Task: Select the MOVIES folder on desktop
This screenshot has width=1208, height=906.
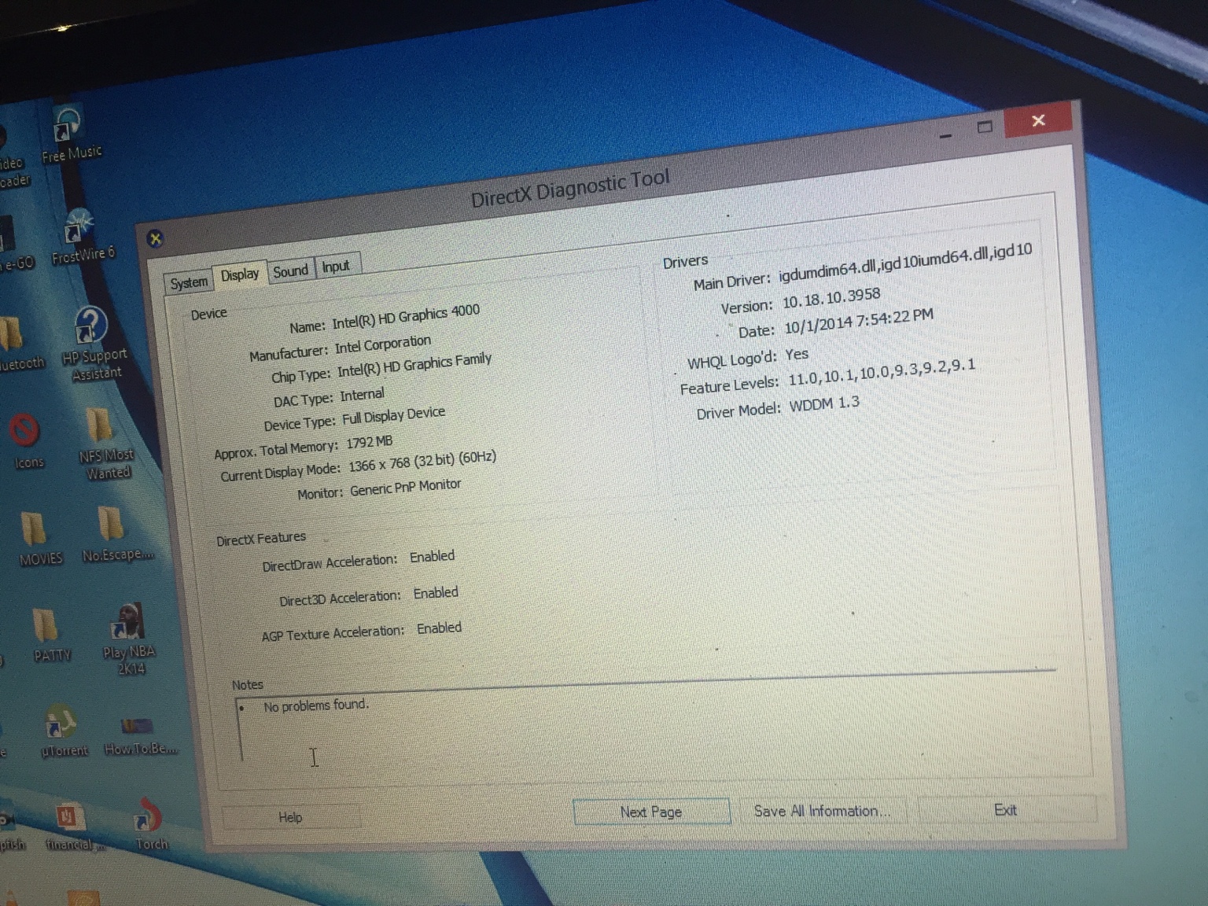Action: tap(38, 538)
